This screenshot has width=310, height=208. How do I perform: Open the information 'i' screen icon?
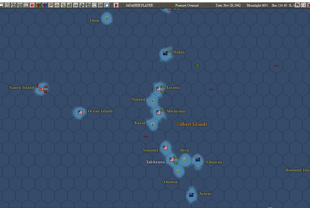tap(26, 5)
